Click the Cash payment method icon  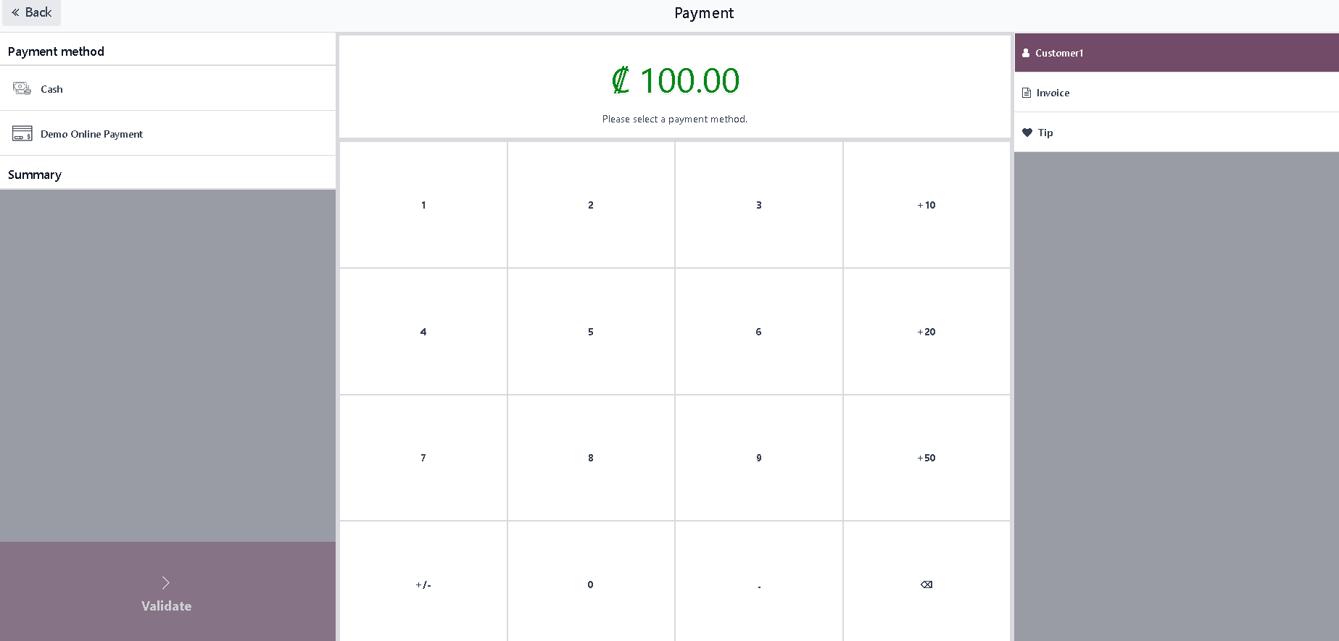(22, 88)
